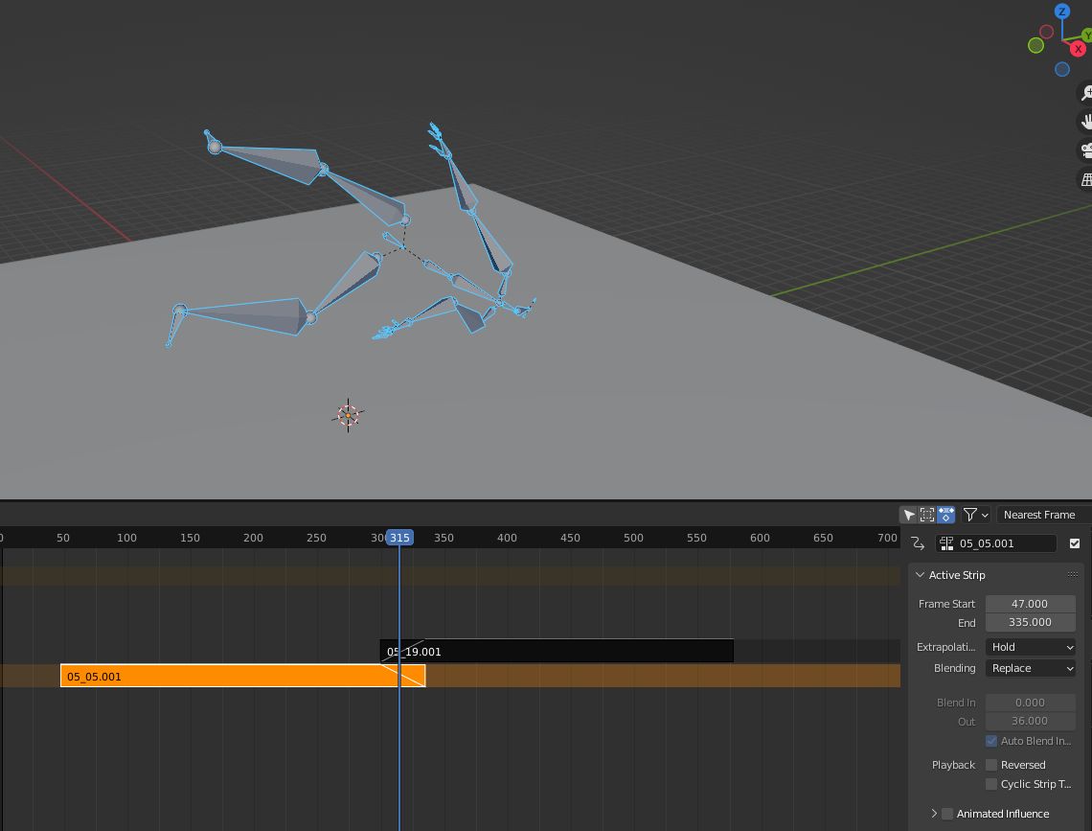The width and height of the screenshot is (1092, 831).
Task: Click the dashed box-select icon in NLA header
Action: click(x=927, y=515)
